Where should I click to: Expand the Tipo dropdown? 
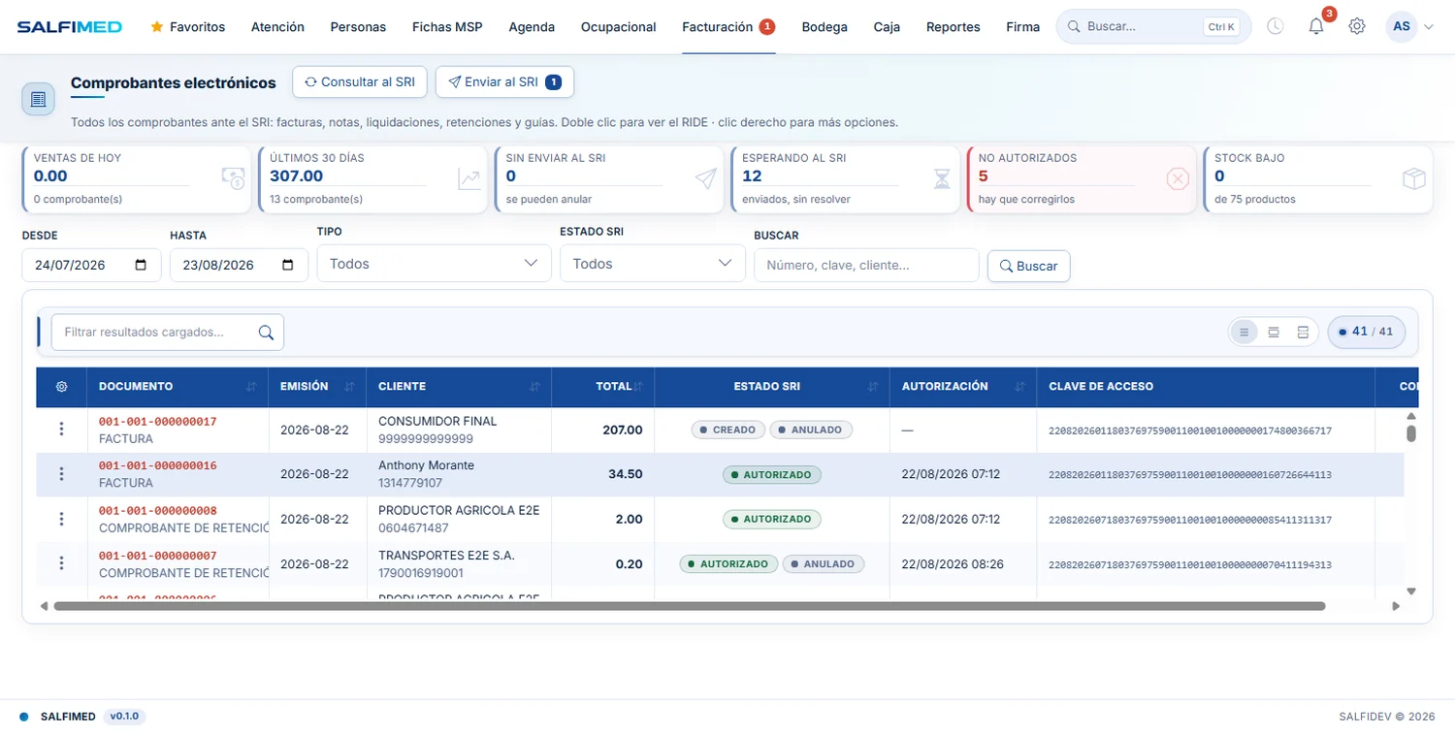coord(434,263)
